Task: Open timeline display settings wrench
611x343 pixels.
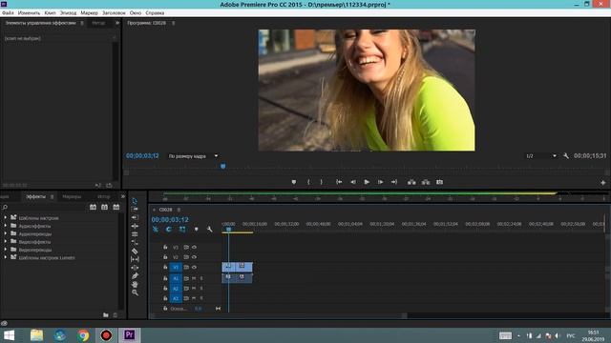Action: tap(210, 230)
